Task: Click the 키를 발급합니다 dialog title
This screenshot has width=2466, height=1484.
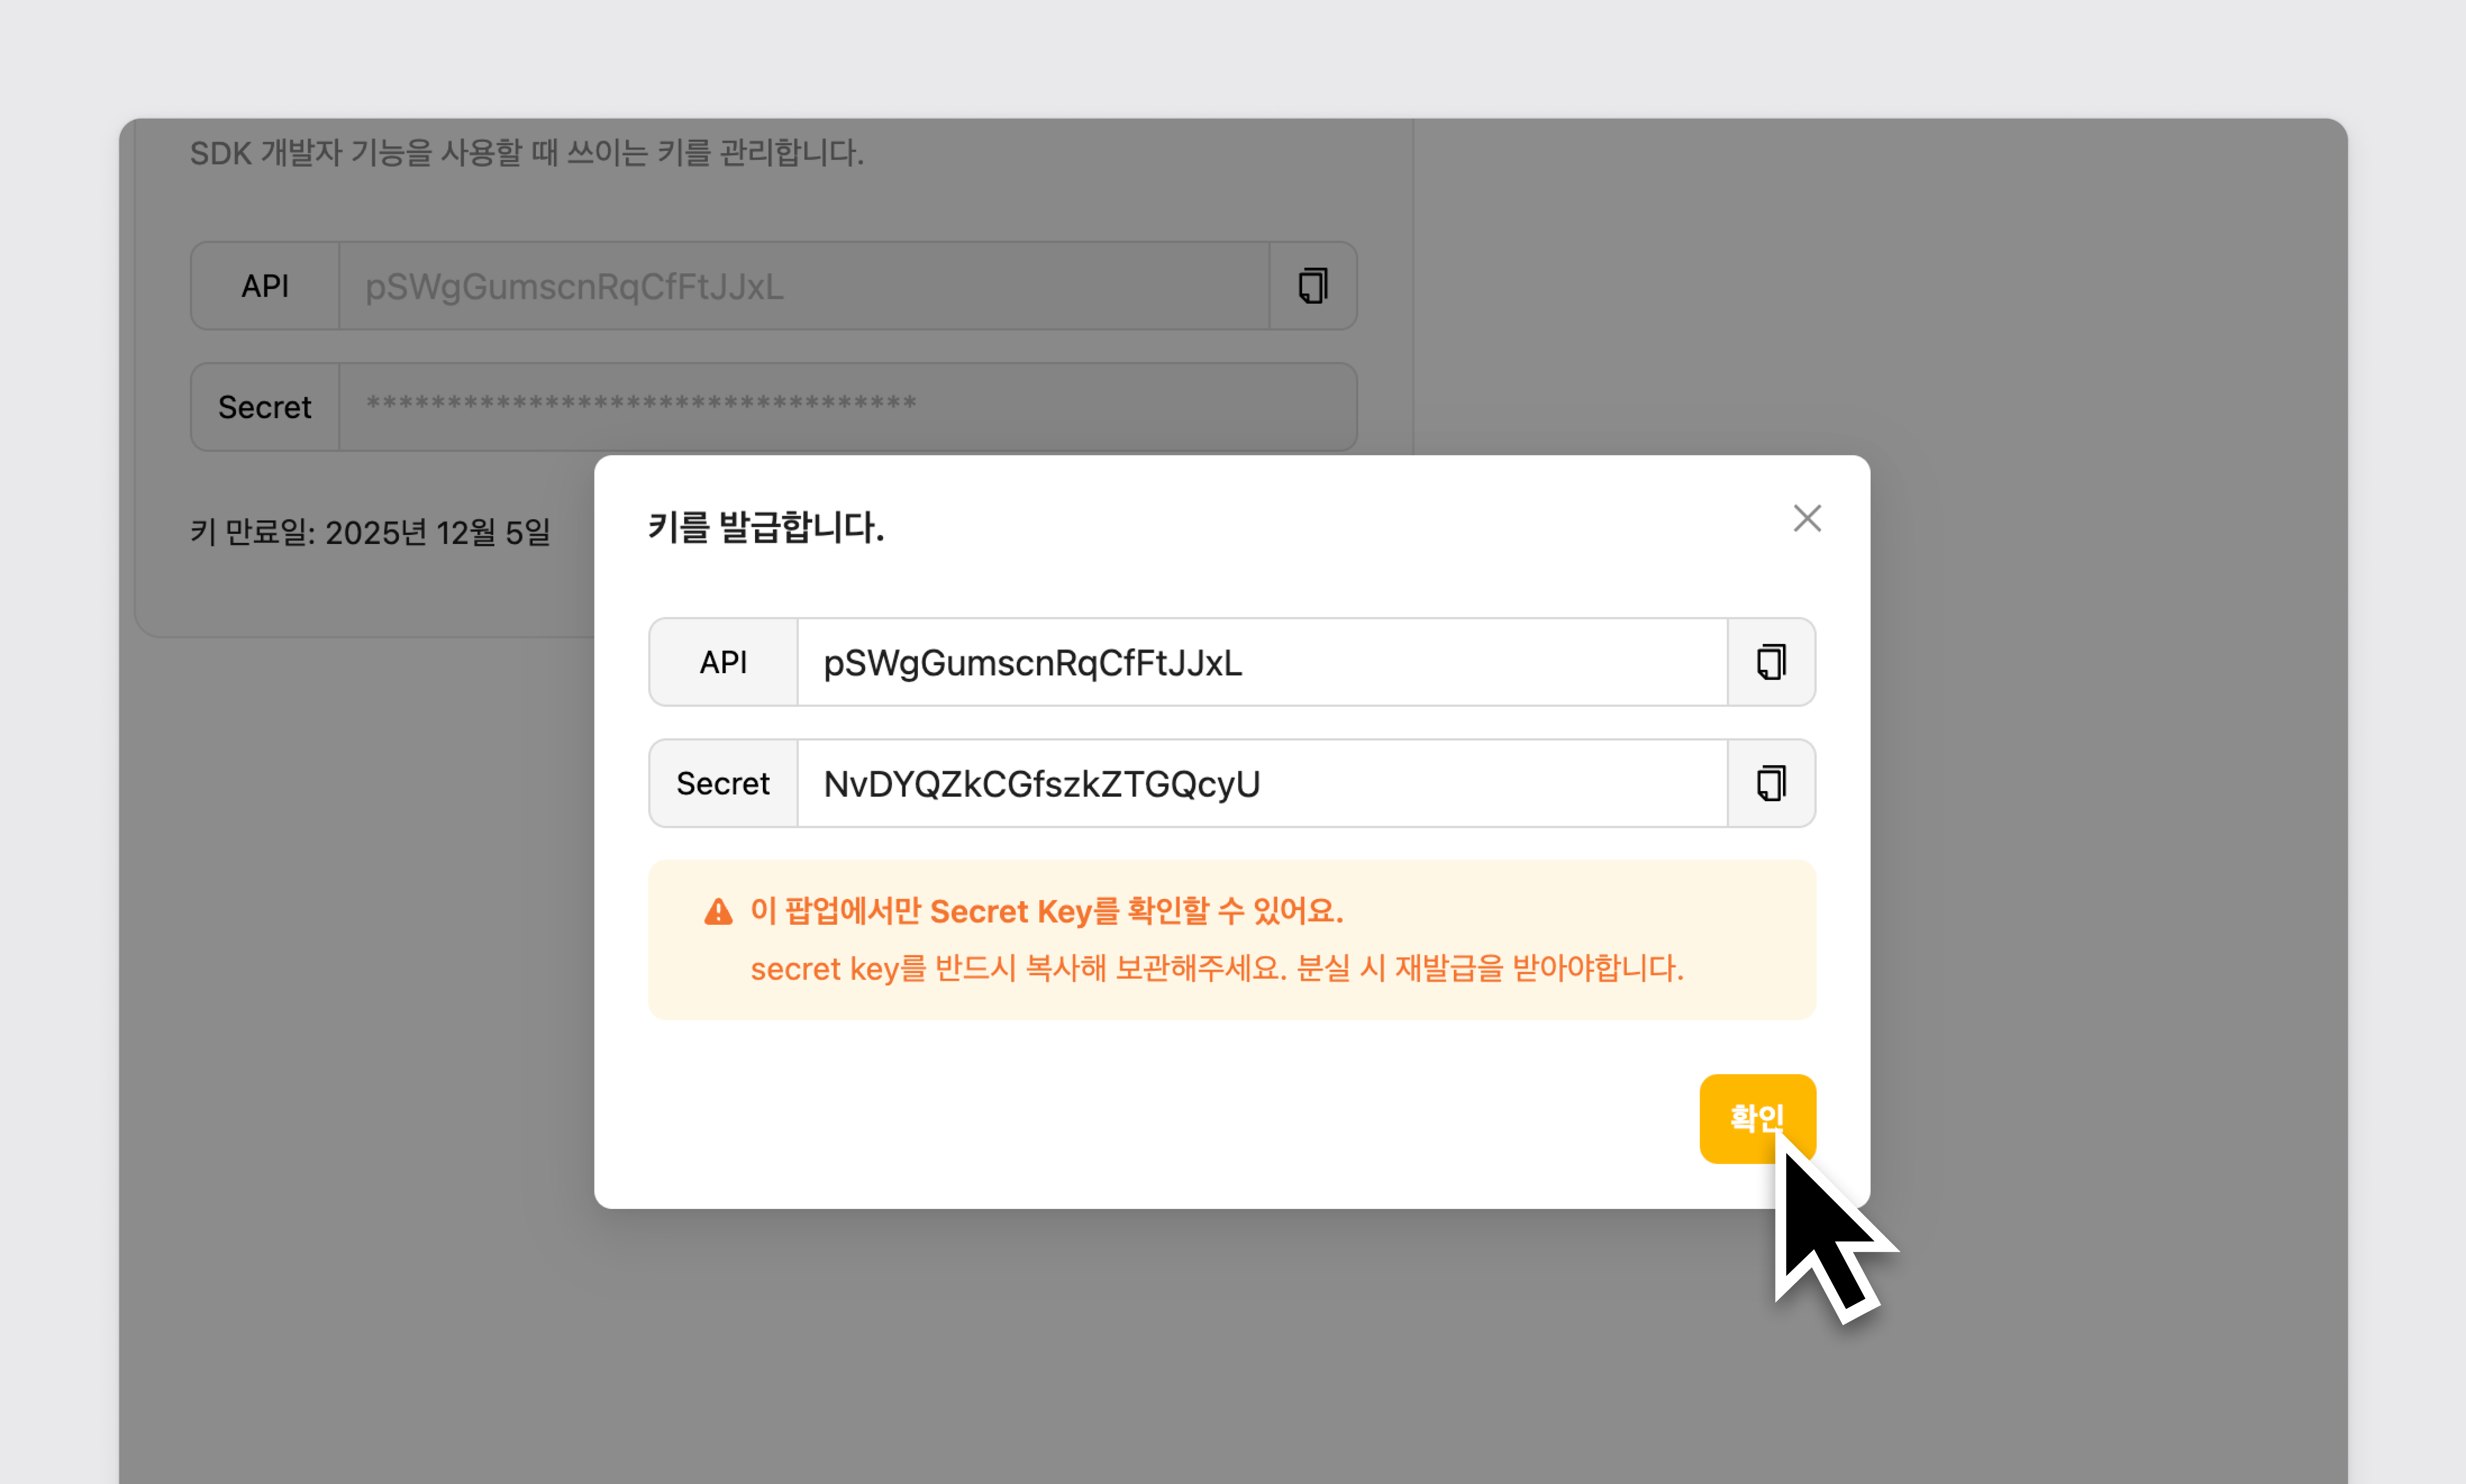Action: pyautogui.click(x=766, y=527)
